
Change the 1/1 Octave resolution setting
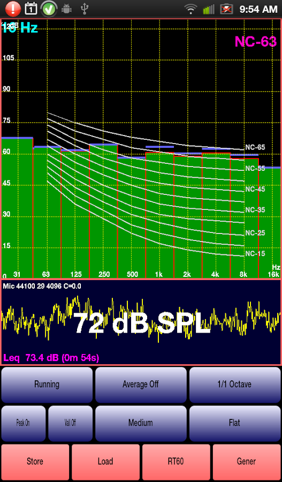[x=235, y=385]
